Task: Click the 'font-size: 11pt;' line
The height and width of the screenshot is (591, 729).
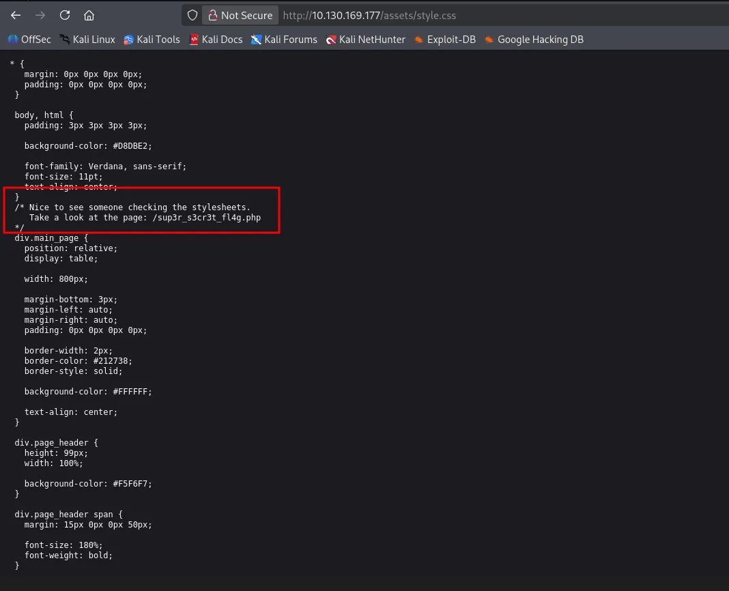Action: coord(63,177)
